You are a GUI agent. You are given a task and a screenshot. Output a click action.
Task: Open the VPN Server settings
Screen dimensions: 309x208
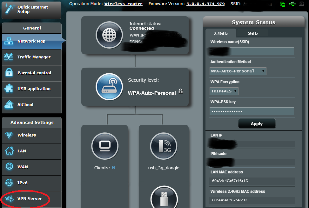point(32,199)
